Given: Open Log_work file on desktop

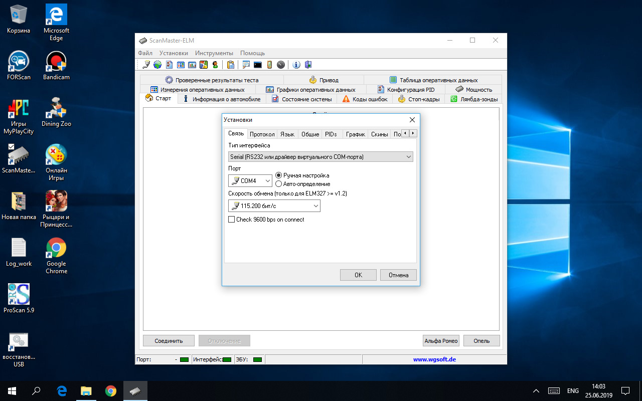Looking at the screenshot, I should coord(19,252).
